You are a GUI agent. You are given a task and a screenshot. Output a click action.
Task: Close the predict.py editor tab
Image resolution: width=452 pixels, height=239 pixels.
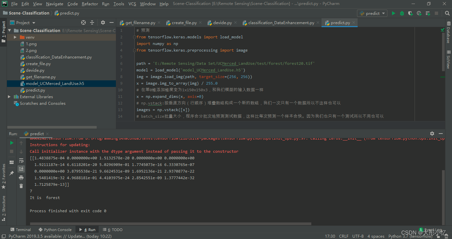coord(353,23)
